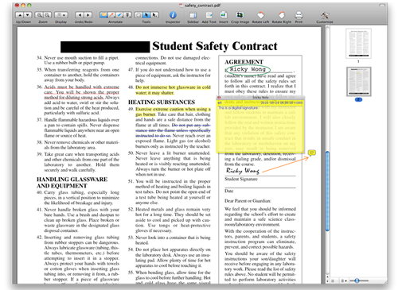This screenshot has width=398, height=290.
Task: Go to next page with Down arrow
Action: pyautogui.click(x=28, y=15)
